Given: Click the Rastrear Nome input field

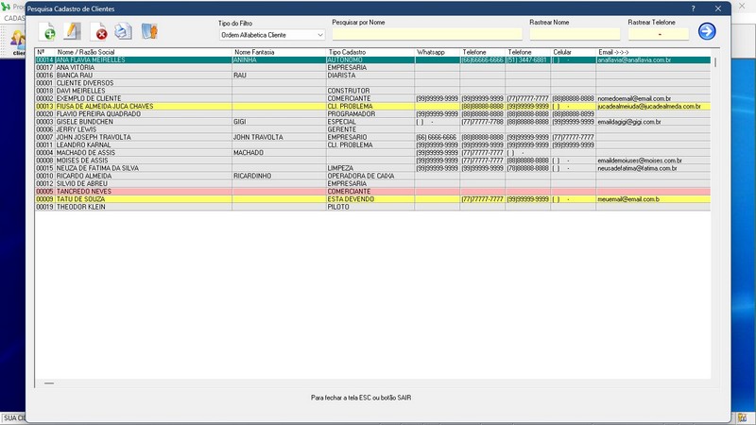Looking at the screenshot, I should tap(575, 34).
